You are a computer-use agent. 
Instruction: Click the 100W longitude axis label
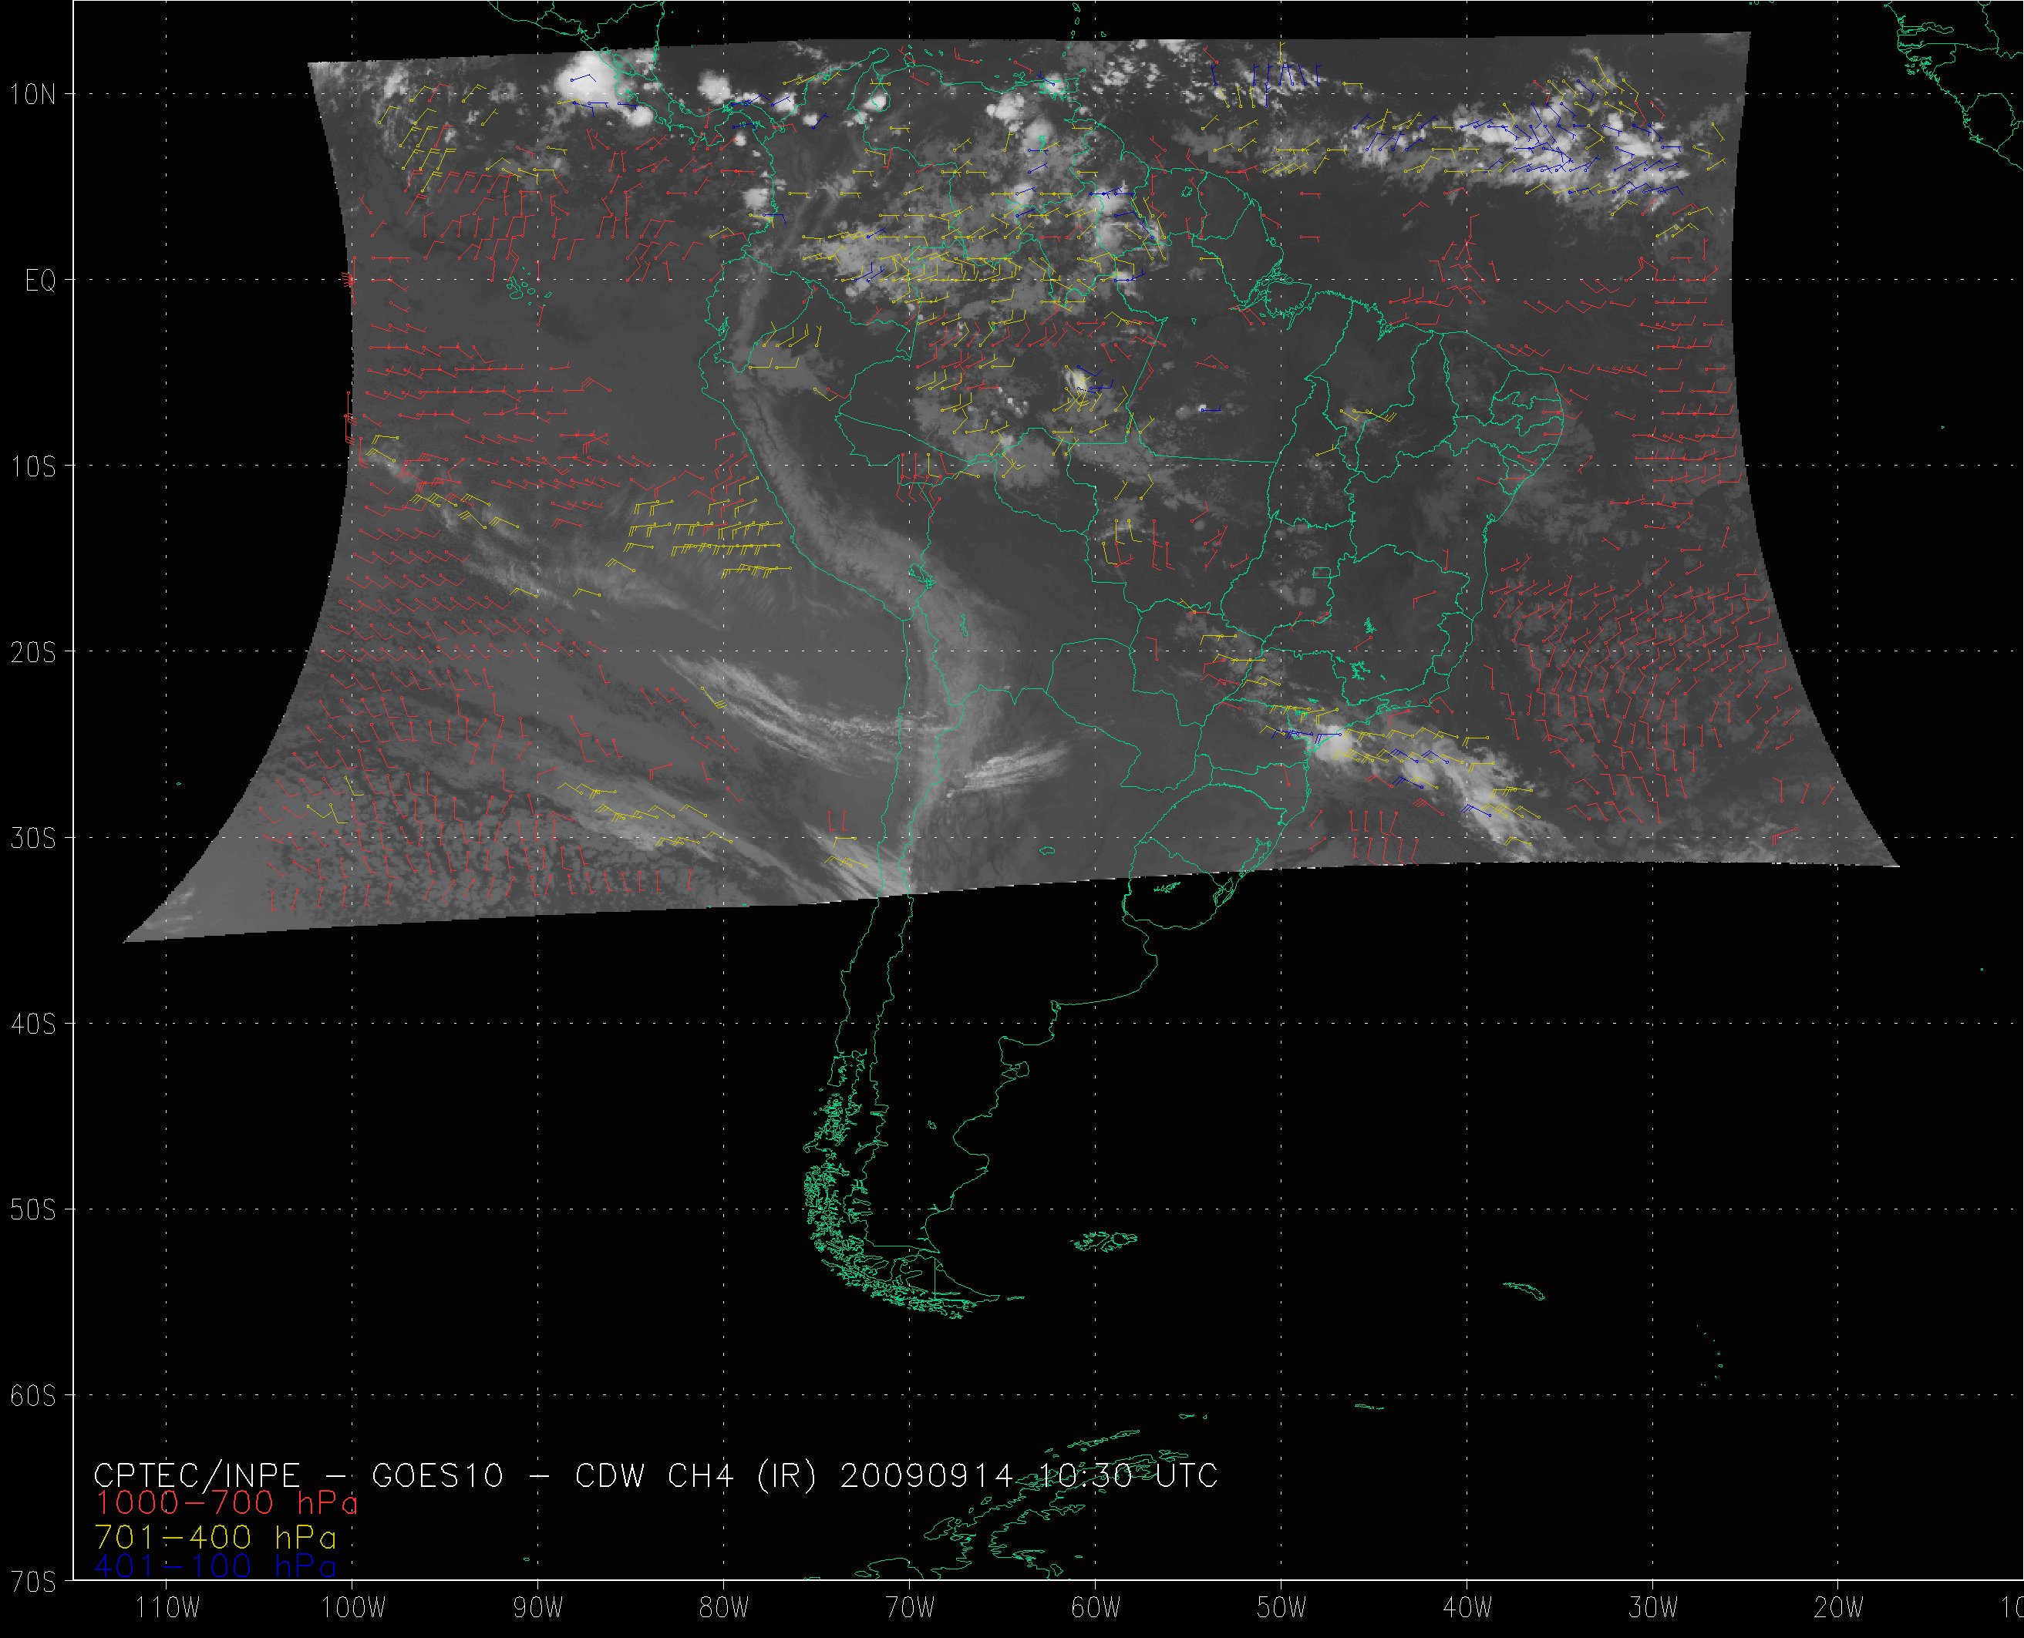[353, 1609]
